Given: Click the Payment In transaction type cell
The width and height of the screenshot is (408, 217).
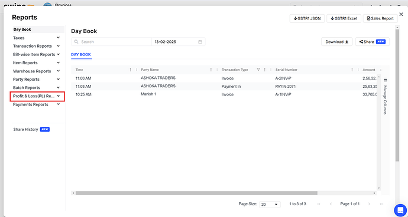Looking at the screenshot, I should (x=231, y=87).
